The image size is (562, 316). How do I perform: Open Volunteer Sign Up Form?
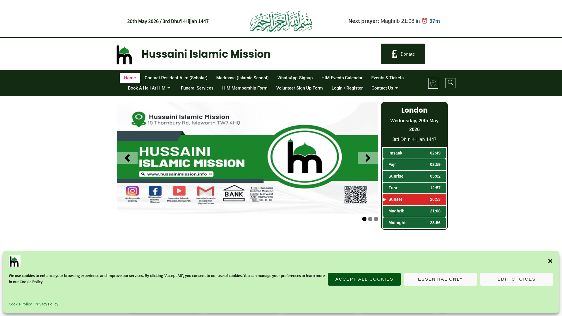(x=299, y=88)
